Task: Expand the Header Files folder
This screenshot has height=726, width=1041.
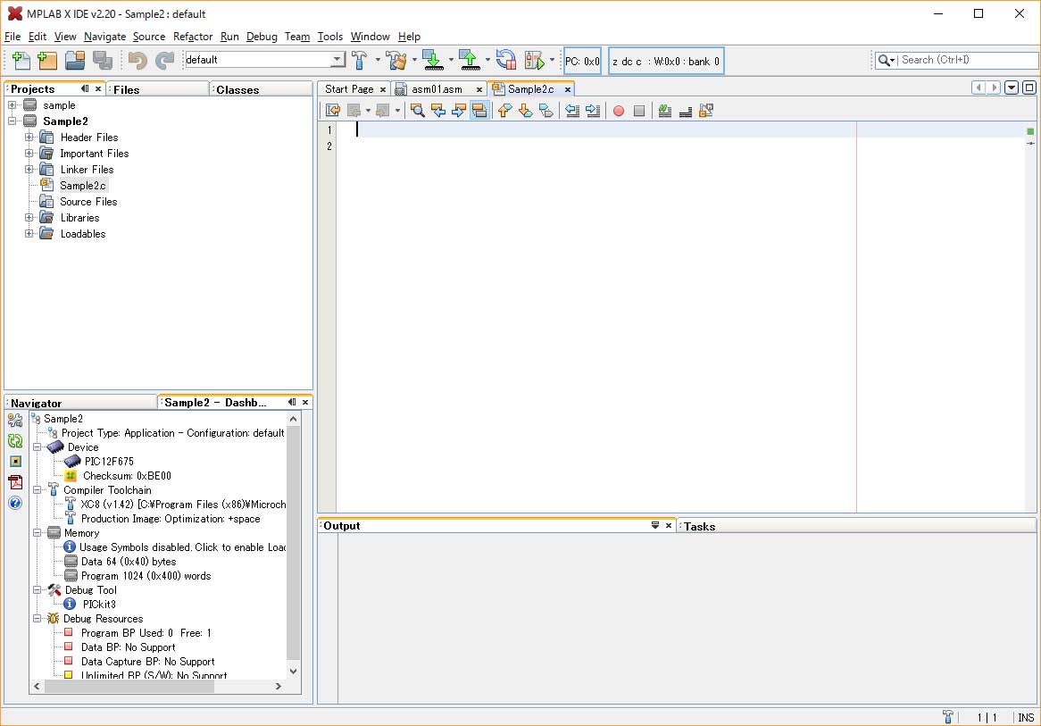Action: point(29,137)
